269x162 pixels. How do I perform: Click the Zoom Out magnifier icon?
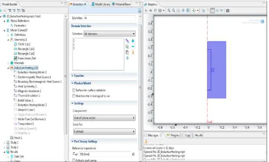pos(174,10)
